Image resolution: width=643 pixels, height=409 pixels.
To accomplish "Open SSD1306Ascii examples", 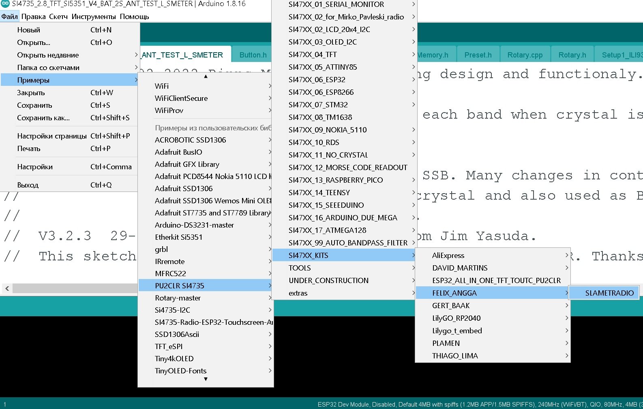I will click(206, 334).
